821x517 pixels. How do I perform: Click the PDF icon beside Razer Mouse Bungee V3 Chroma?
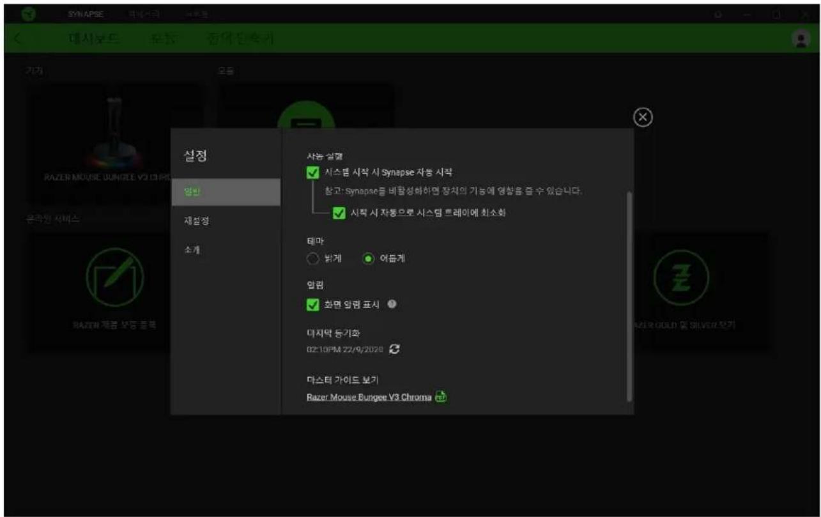click(440, 397)
